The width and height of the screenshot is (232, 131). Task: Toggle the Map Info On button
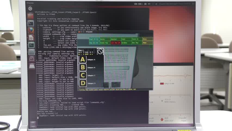[94, 43]
